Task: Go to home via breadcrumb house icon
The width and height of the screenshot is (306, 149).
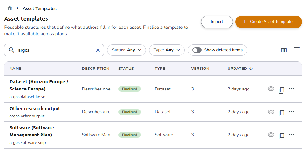Action: (10, 8)
